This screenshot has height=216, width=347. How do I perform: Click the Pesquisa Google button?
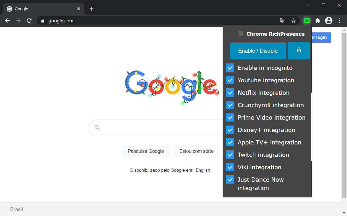146,151
